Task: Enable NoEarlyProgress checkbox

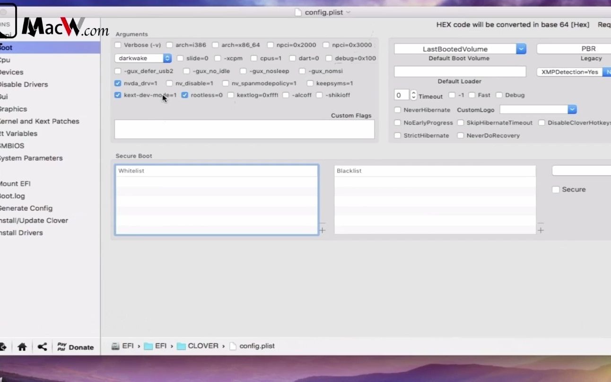Action: (x=397, y=122)
